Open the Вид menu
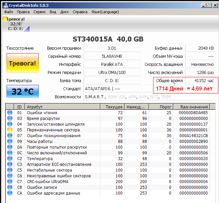 pos(53,12)
